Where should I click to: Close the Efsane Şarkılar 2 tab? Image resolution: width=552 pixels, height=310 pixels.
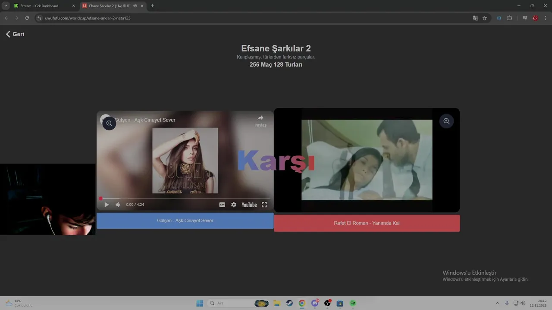tap(142, 6)
